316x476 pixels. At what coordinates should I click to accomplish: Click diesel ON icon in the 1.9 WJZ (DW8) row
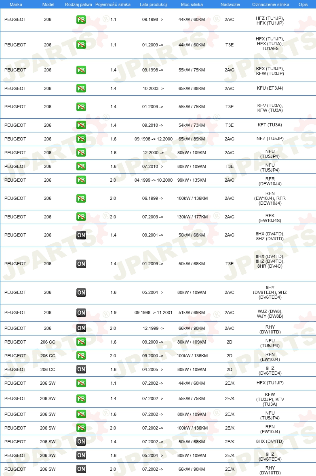pos(81,312)
